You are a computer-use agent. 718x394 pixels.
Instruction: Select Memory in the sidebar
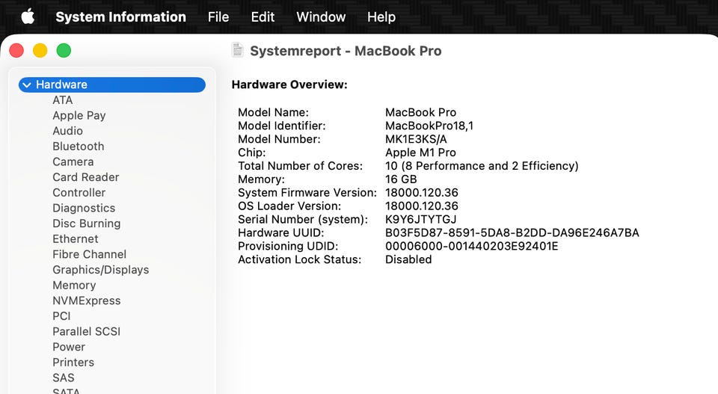click(x=74, y=285)
